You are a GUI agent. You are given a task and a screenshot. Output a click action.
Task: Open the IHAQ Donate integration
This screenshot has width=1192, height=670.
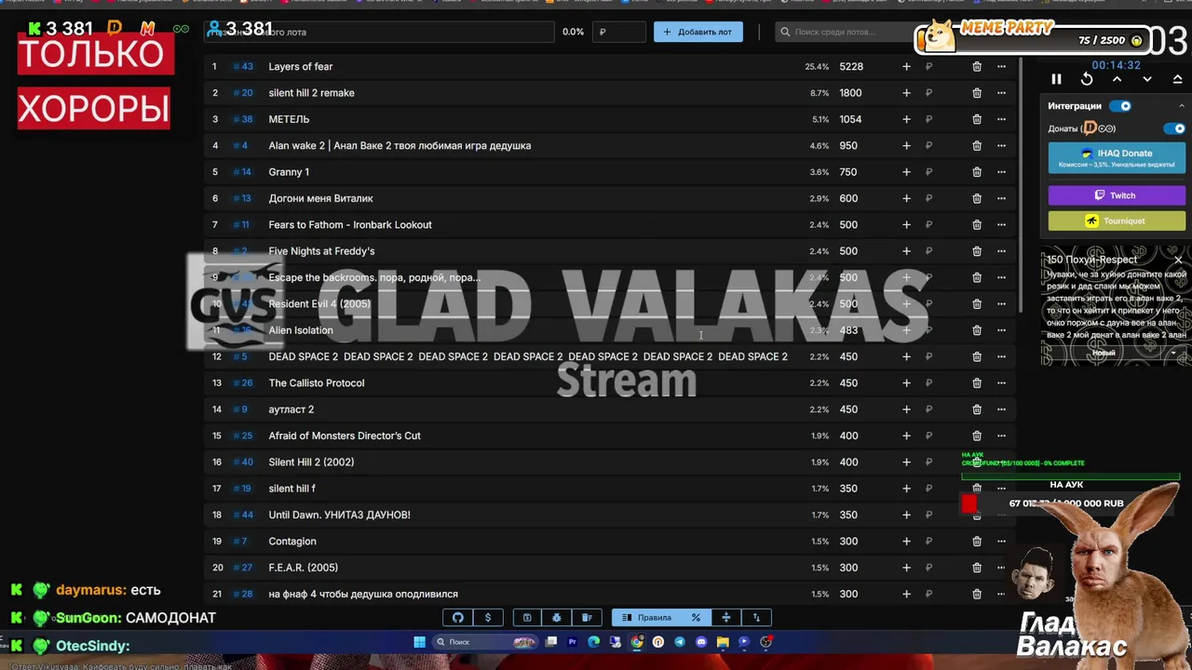click(x=1117, y=157)
